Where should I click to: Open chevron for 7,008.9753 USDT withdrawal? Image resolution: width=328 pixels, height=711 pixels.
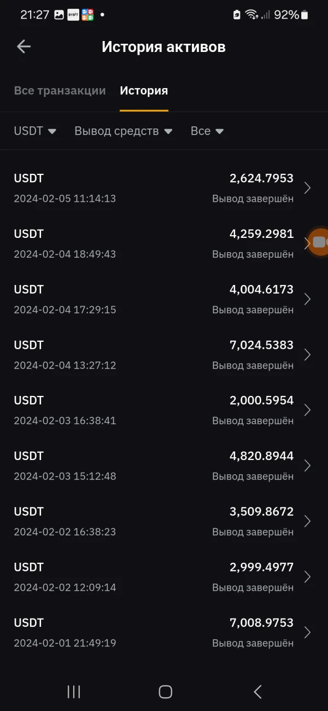coord(307,633)
